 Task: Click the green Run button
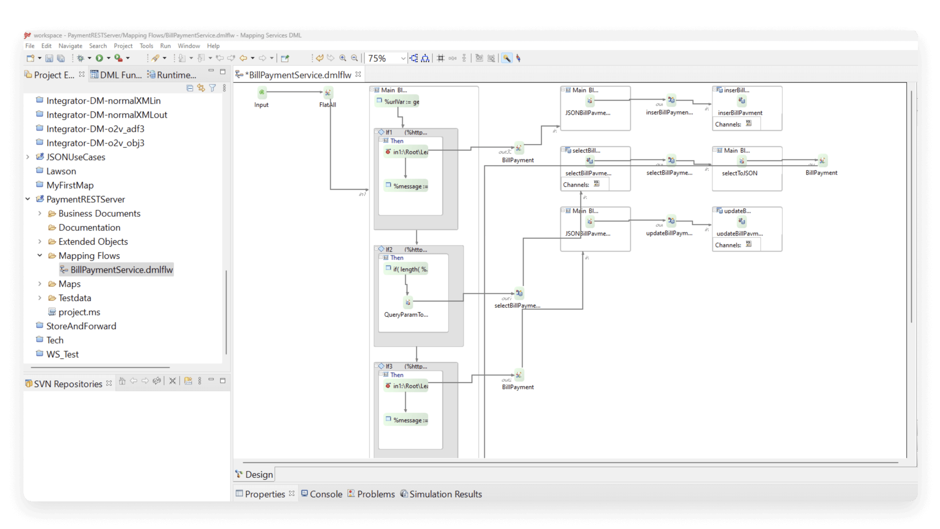click(x=99, y=58)
